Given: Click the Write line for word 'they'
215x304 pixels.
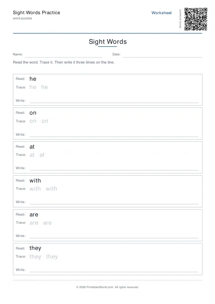Looking at the screenshot, I should [x=114, y=270].
